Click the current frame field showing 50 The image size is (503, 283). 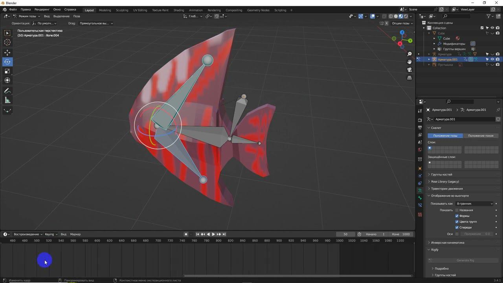(x=345, y=234)
